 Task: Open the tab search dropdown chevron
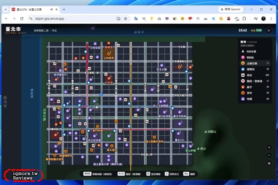[6, 9]
